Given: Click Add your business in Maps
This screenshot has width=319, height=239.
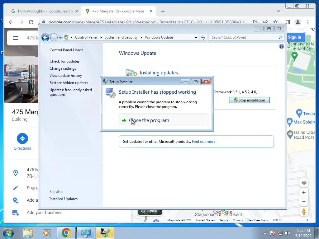Looking at the screenshot, I should pos(45,213).
